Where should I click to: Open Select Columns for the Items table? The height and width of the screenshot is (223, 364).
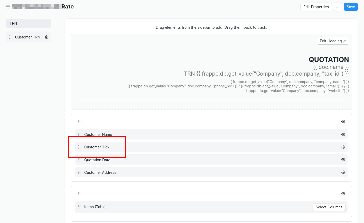pos(329,207)
